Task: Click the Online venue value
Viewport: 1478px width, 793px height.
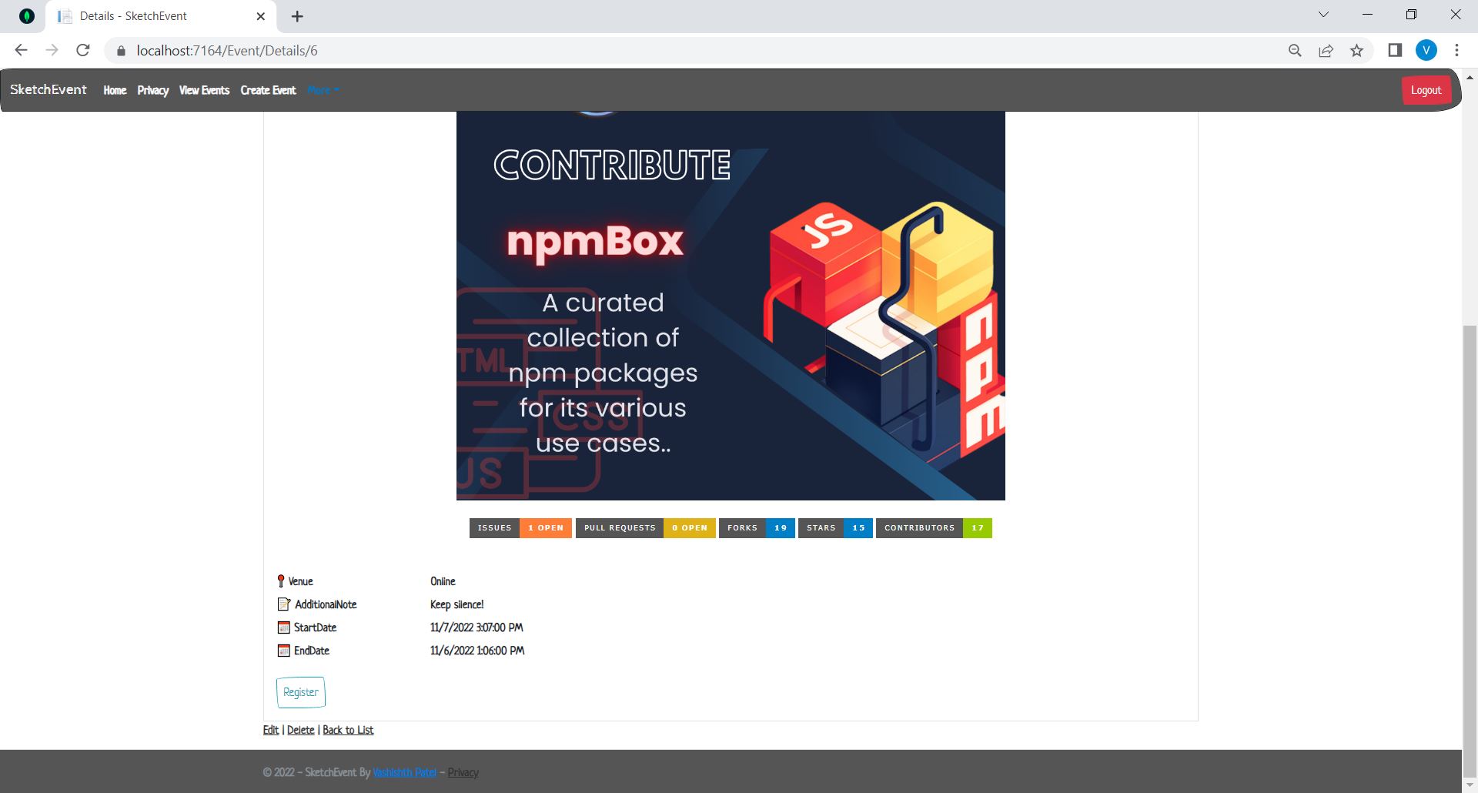Action: coord(443,581)
